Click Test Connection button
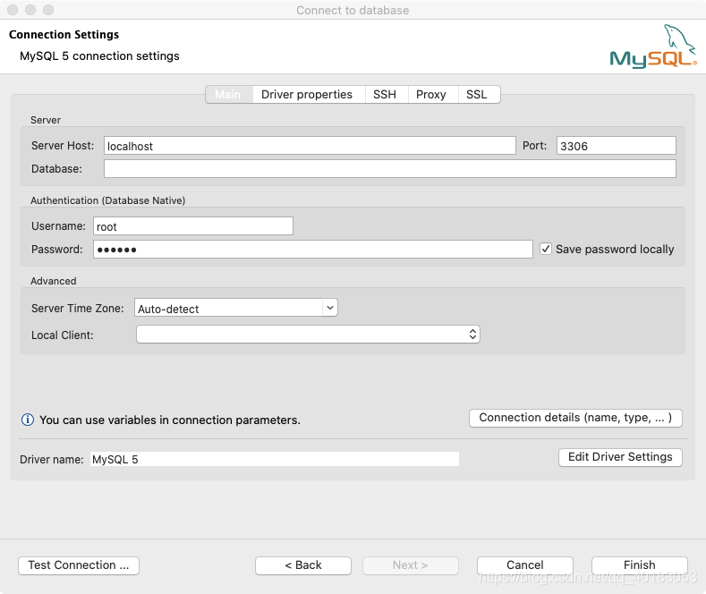This screenshot has height=594, width=706. pos(79,565)
